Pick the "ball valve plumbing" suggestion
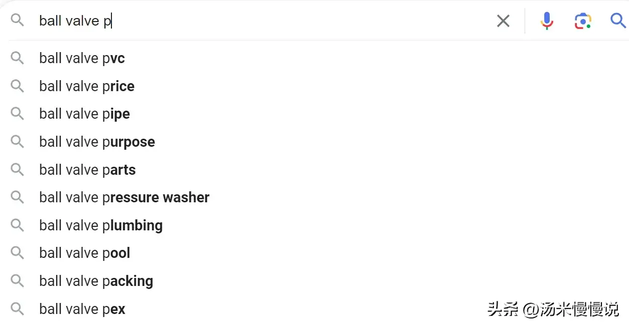 (x=101, y=225)
